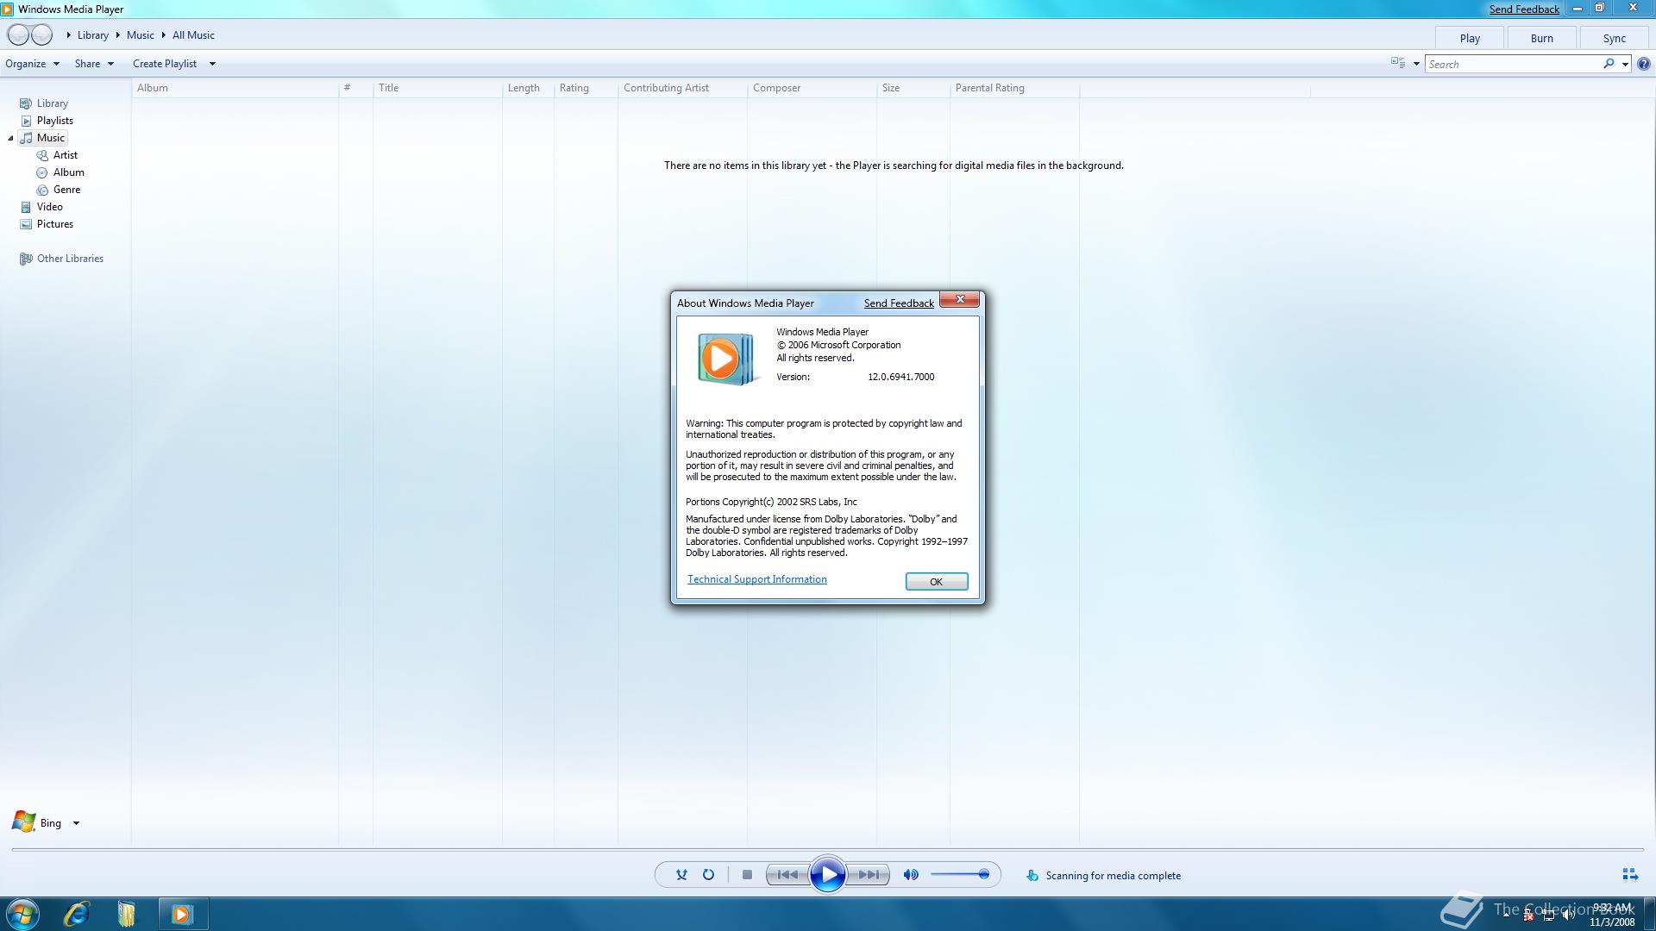Select the Playlists icon in navigation pane
This screenshot has width=1656, height=931.
click(26, 121)
